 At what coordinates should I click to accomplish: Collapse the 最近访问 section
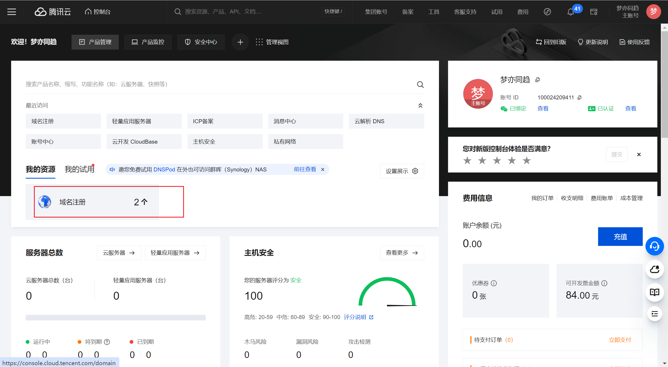pyautogui.click(x=420, y=105)
